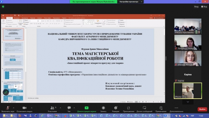Click the Zoom annotation pencil icon
The image size is (209, 118).
[6, 92]
